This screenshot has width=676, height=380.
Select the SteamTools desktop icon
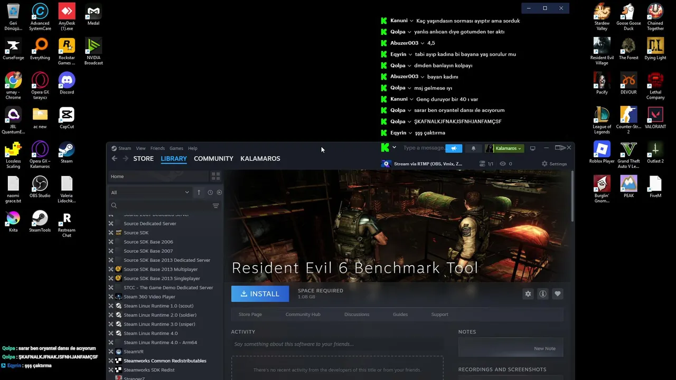[x=40, y=222]
